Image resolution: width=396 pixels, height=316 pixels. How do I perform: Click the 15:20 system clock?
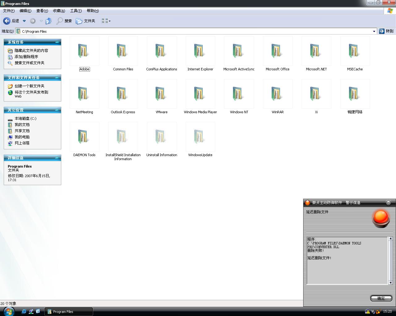(x=387, y=312)
